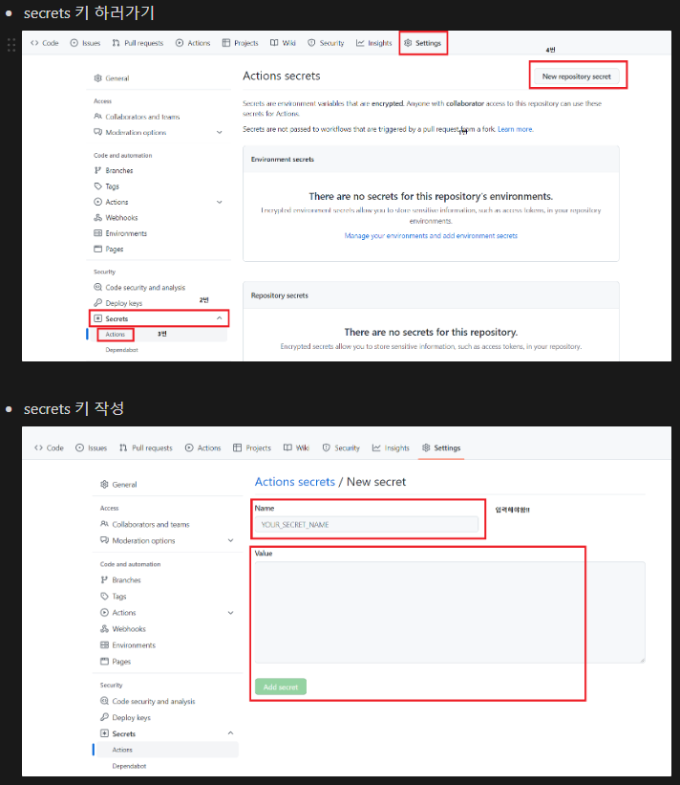Image resolution: width=680 pixels, height=785 pixels.
Task: Select Environments in bottom settings sidebar
Action: [x=128, y=645]
